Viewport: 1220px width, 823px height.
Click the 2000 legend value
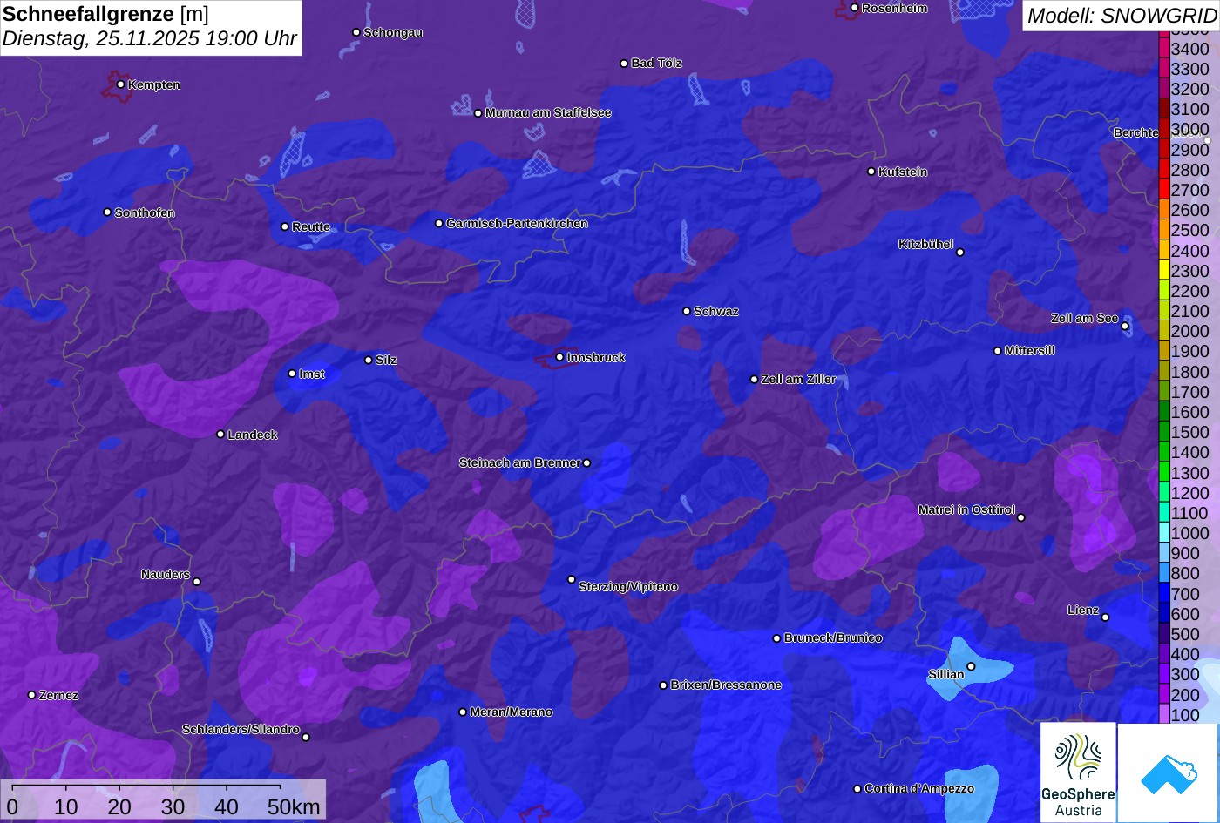coord(1190,331)
